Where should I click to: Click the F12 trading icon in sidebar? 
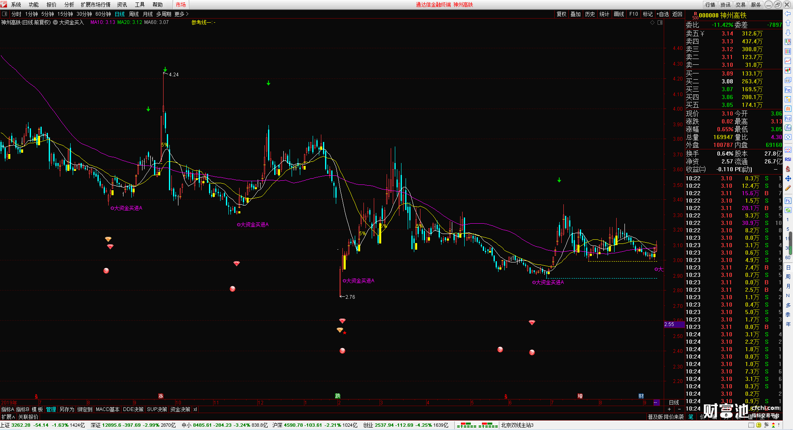click(788, 118)
